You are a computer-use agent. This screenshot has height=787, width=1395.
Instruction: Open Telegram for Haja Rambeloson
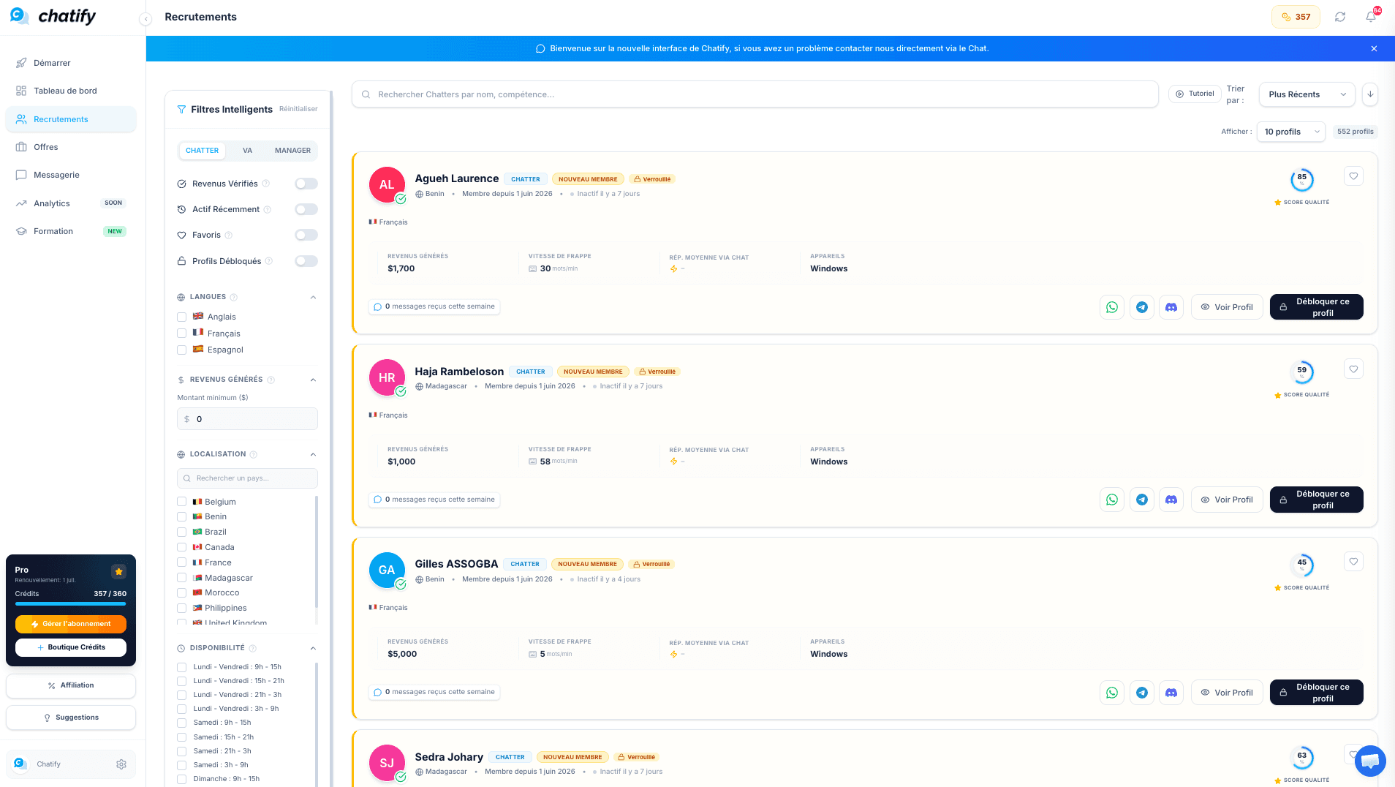point(1142,500)
